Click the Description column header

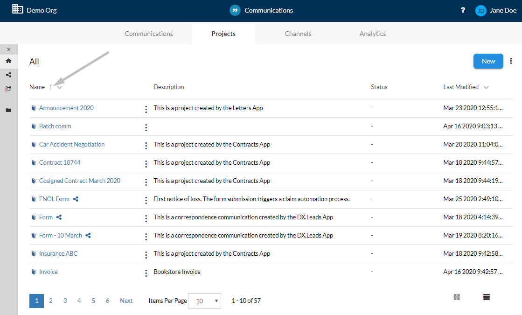[x=169, y=87]
